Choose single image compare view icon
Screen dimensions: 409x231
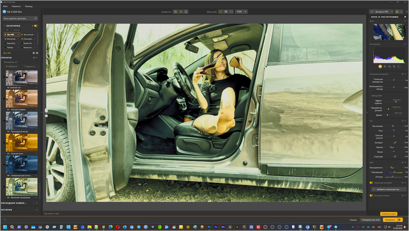coord(175,12)
